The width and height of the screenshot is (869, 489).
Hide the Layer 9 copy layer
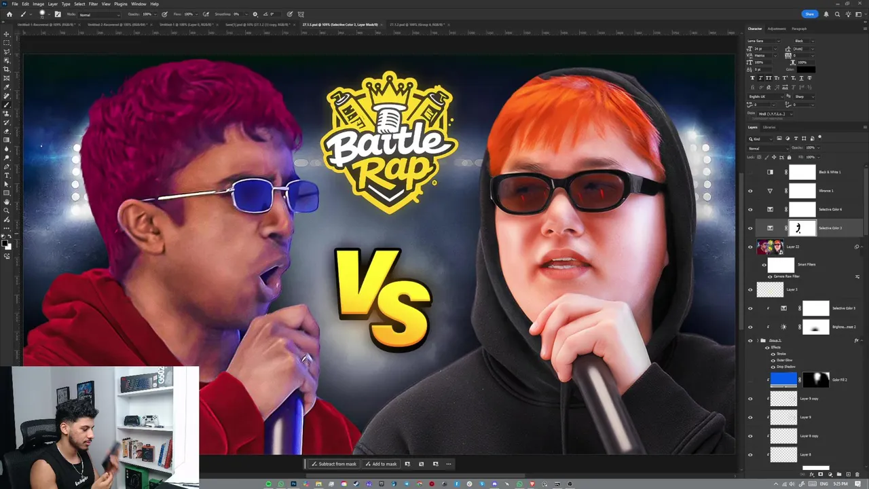click(750, 399)
